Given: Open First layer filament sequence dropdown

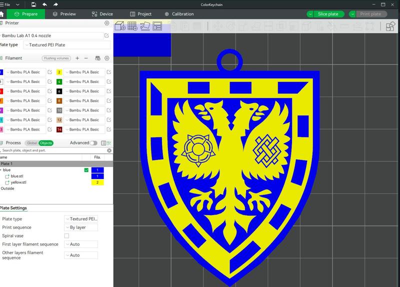Looking at the screenshot, I should [x=81, y=244].
